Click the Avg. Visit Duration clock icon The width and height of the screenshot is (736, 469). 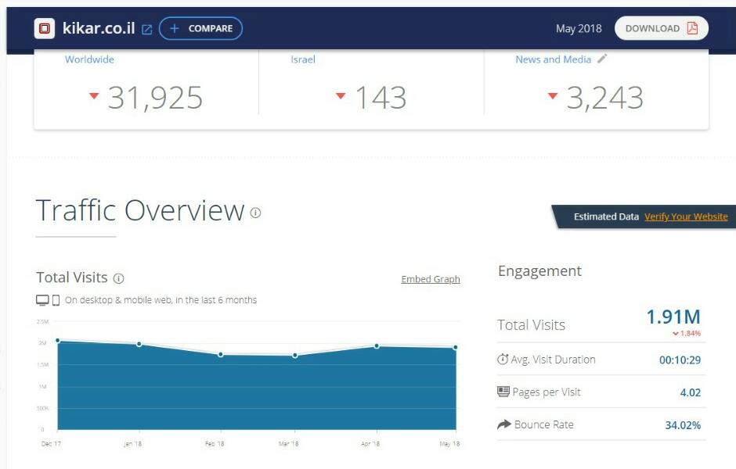pos(503,360)
